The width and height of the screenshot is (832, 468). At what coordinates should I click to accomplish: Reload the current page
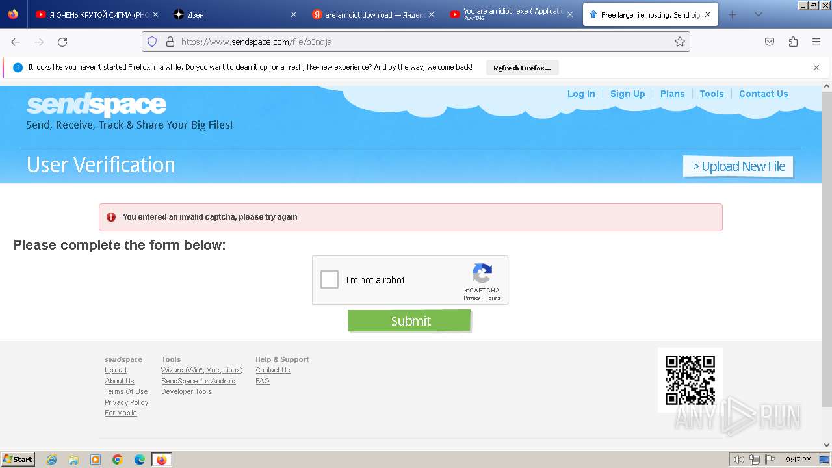tap(62, 42)
